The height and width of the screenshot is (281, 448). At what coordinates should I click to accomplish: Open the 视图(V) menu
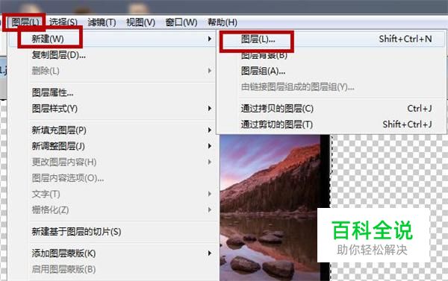coord(140,22)
